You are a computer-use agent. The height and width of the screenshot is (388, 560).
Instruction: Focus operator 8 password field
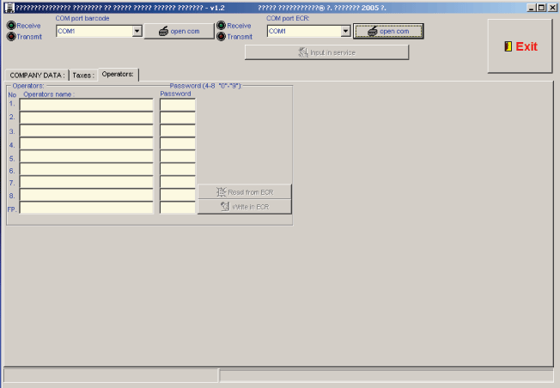click(178, 195)
